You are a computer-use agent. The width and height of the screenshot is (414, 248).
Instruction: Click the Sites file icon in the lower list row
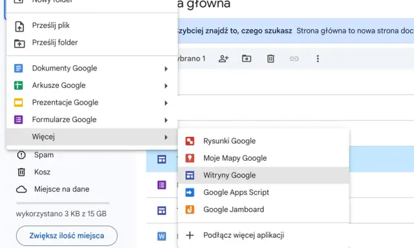(162, 211)
